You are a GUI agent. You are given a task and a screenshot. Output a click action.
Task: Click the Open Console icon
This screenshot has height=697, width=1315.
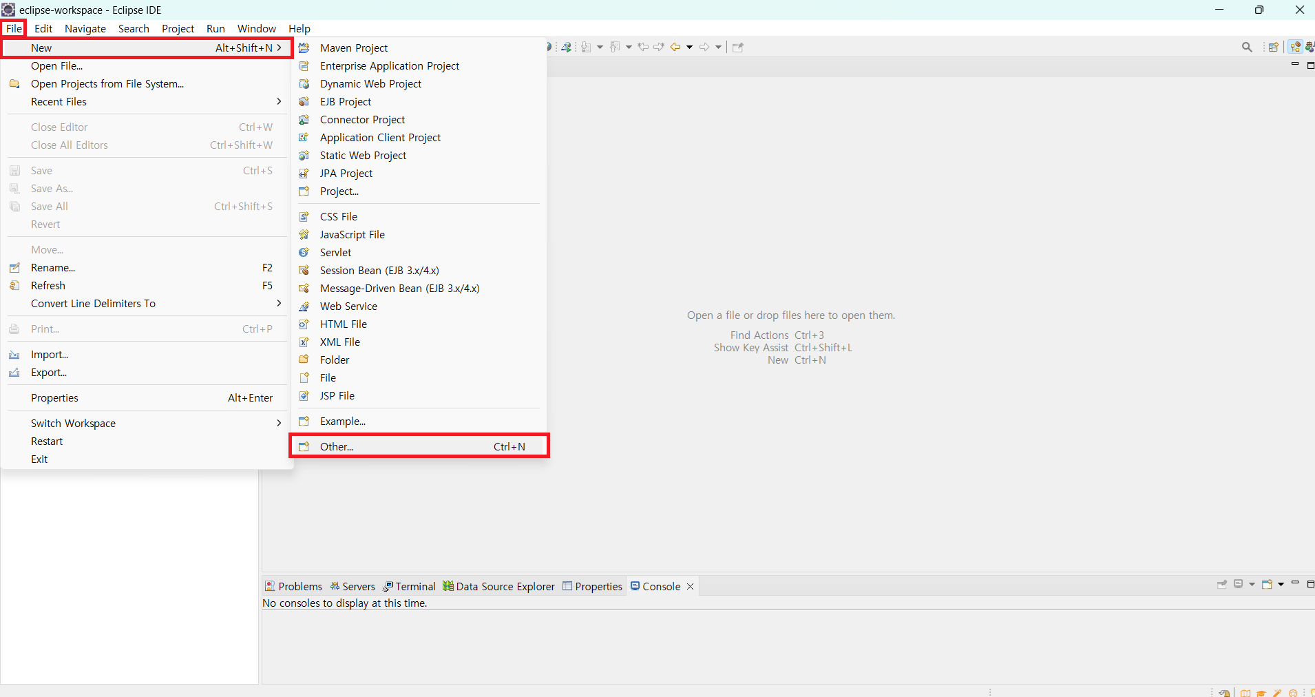click(x=1267, y=584)
